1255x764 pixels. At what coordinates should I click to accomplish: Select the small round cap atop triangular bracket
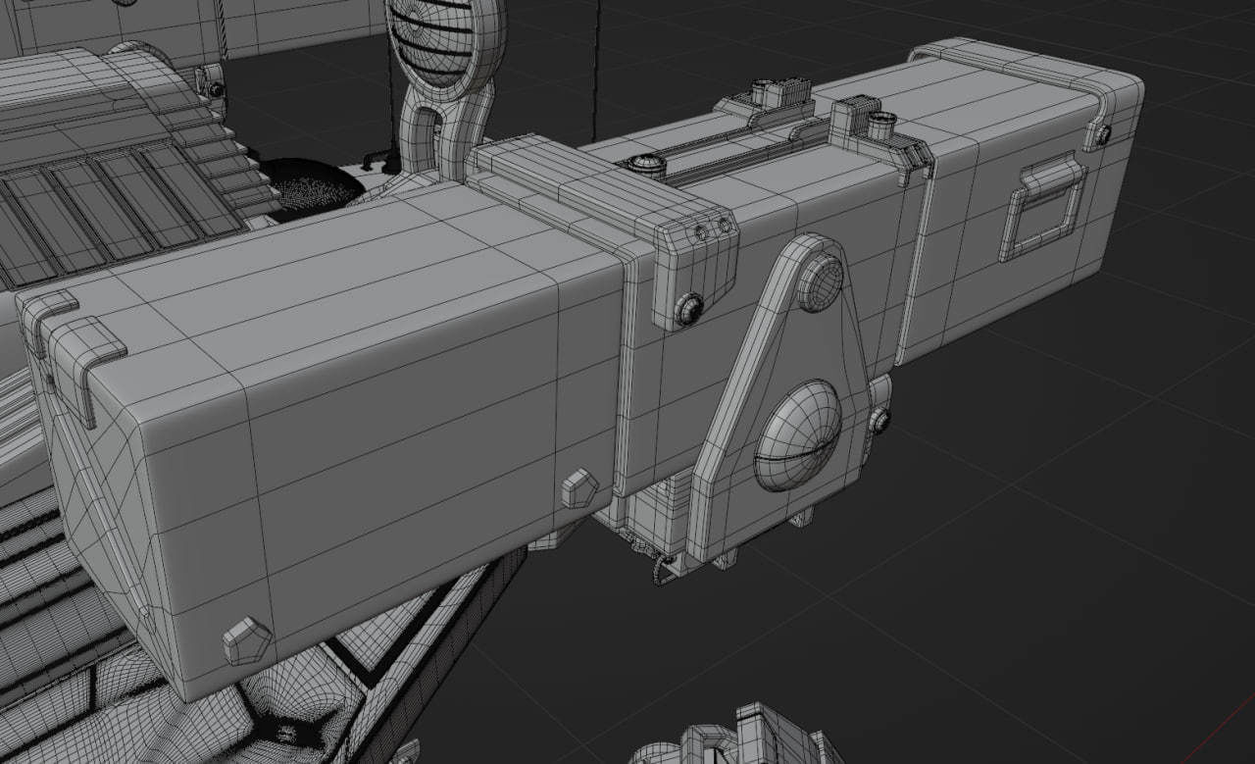coord(821,282)
